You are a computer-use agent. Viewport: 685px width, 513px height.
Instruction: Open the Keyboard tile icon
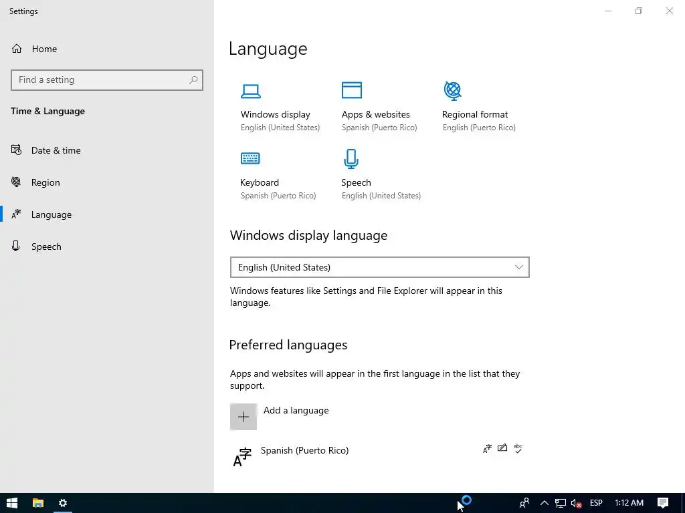250,158
